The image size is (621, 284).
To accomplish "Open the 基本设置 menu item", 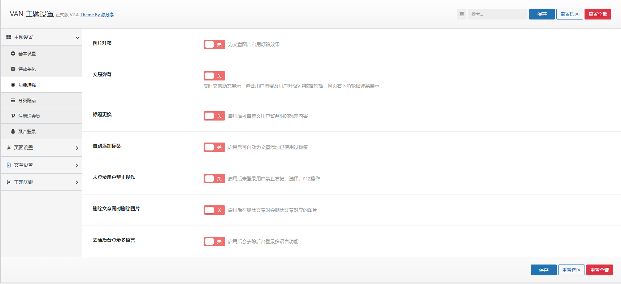I will [42, 53].
